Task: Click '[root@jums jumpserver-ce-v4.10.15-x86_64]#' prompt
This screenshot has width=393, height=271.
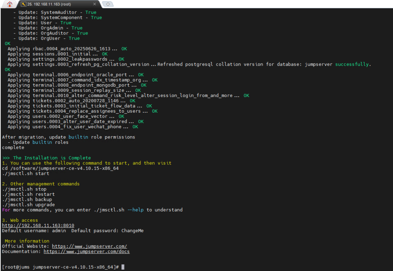Action: [60, 267]
